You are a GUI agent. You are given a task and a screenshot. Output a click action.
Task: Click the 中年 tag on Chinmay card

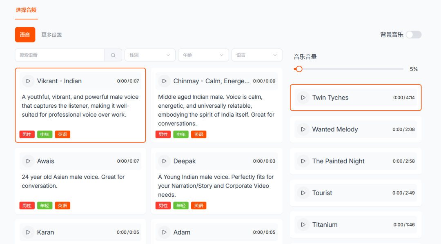[181, 134]
